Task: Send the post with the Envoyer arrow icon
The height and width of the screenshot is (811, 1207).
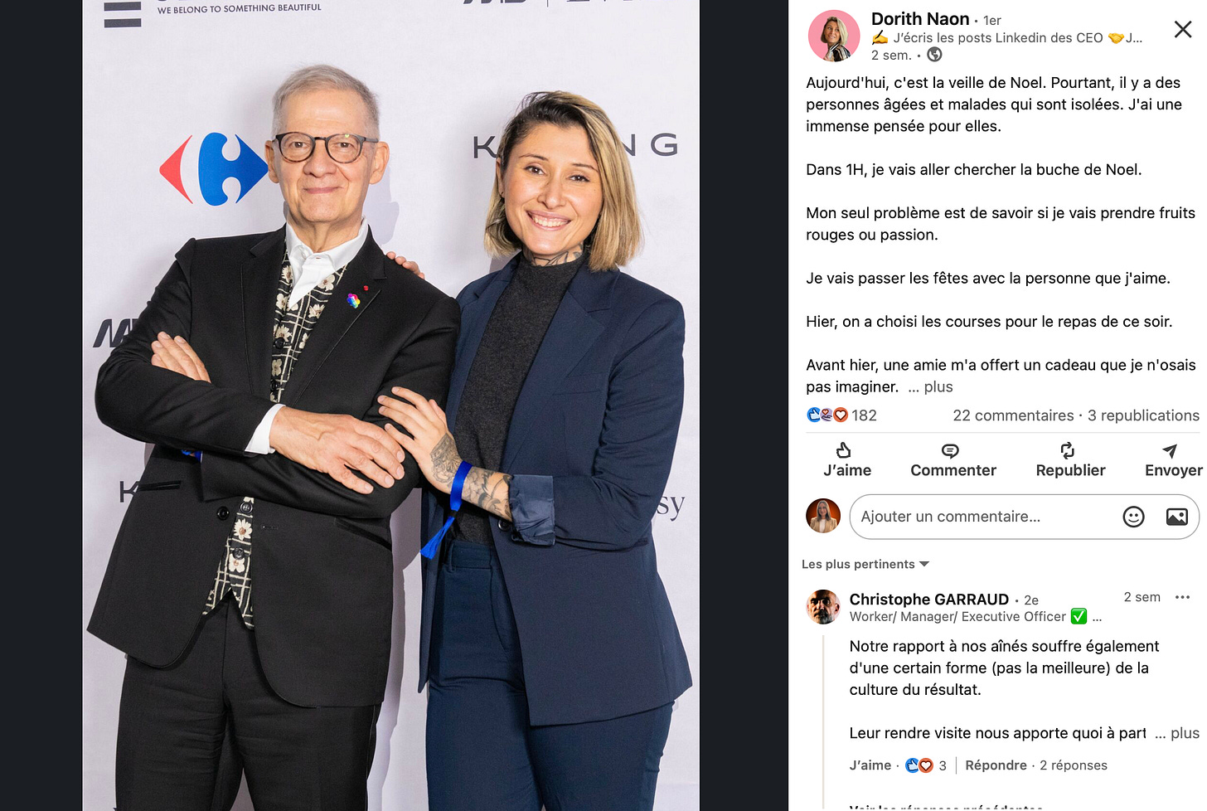Action: (1170, 450)
